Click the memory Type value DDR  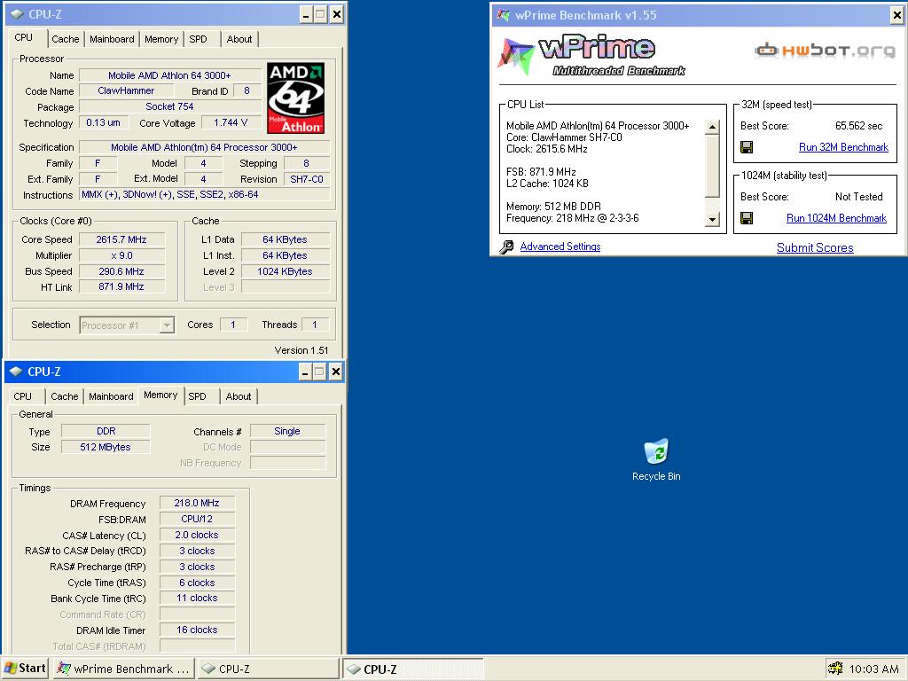coord(106,432)
